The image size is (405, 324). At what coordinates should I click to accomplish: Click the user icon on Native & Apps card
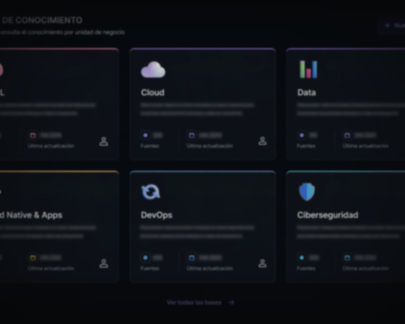coord(104,263)
